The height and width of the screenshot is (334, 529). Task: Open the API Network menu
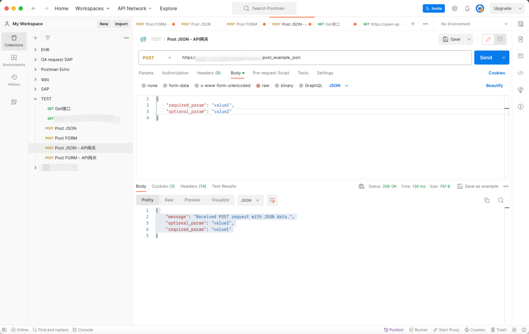point(134,8)
